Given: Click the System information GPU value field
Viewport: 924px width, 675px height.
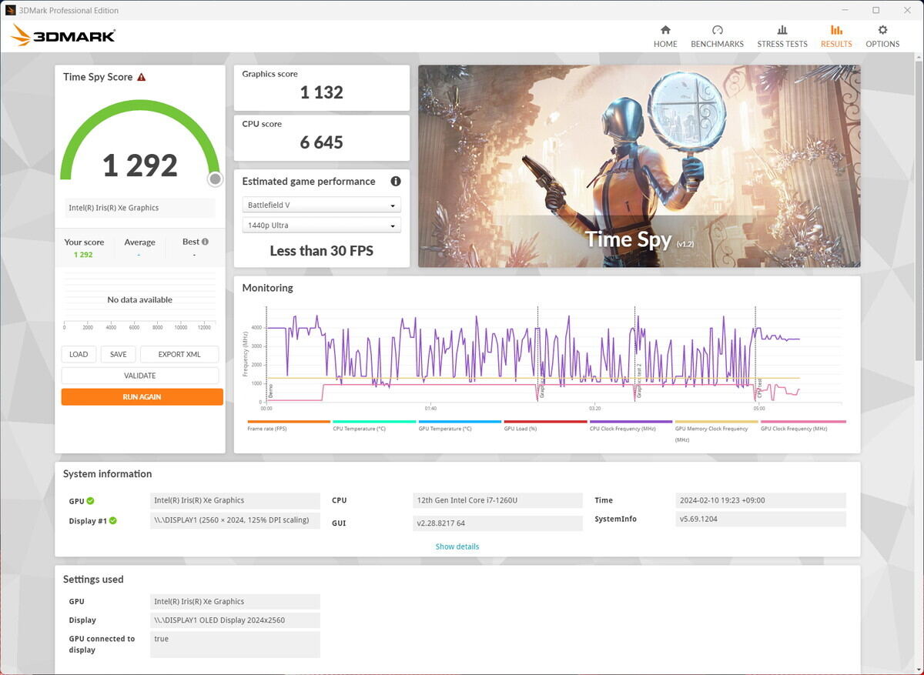Looking at the screenshot, I should 235,500.
